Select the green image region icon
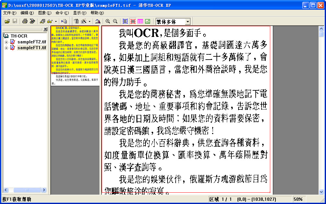This screenshot has width=326, height=204. click(x=148, y=21)
